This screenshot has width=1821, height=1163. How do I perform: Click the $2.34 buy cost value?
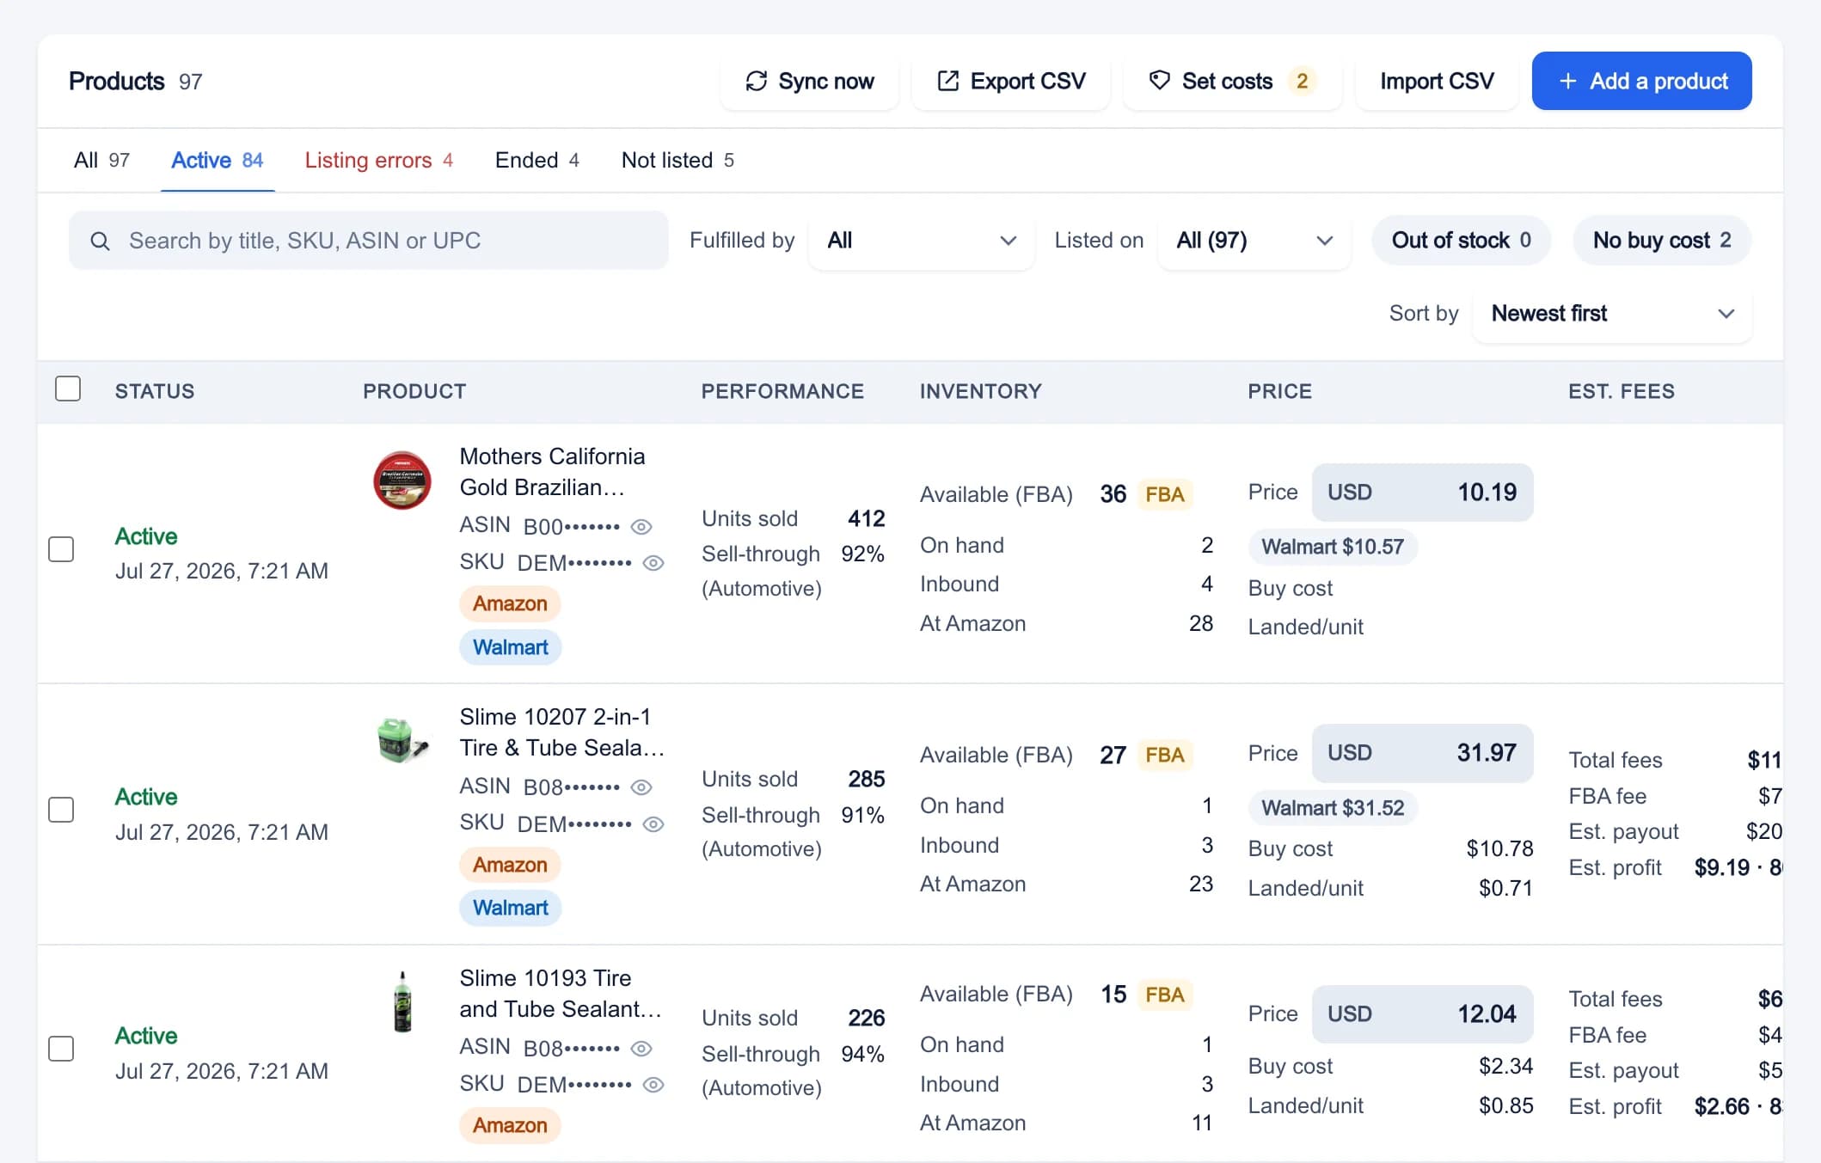tap(1505, 1066)
